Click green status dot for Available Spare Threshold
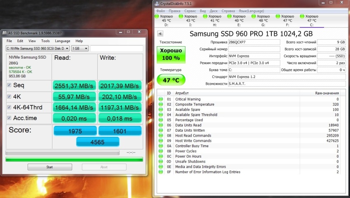350x198 pixels. 161,115
